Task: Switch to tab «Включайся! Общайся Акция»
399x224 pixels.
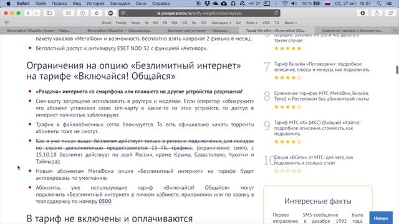Action: (39, 30)
